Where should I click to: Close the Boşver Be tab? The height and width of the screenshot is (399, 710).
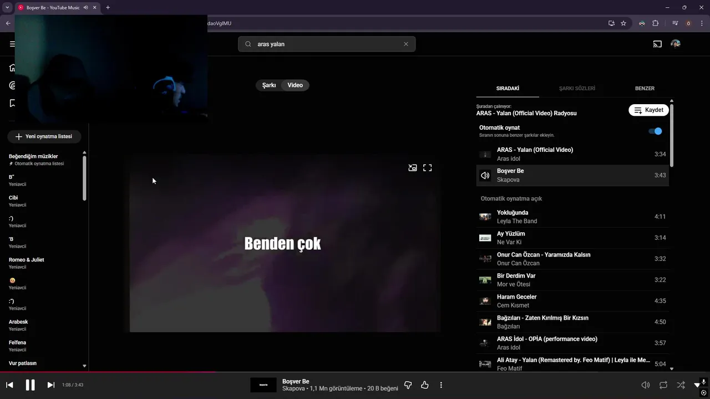click(95, 7)
